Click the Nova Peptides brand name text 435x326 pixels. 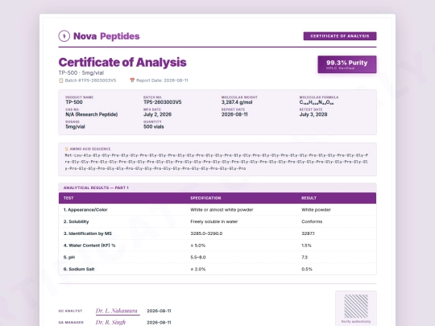tap(106, 36)
